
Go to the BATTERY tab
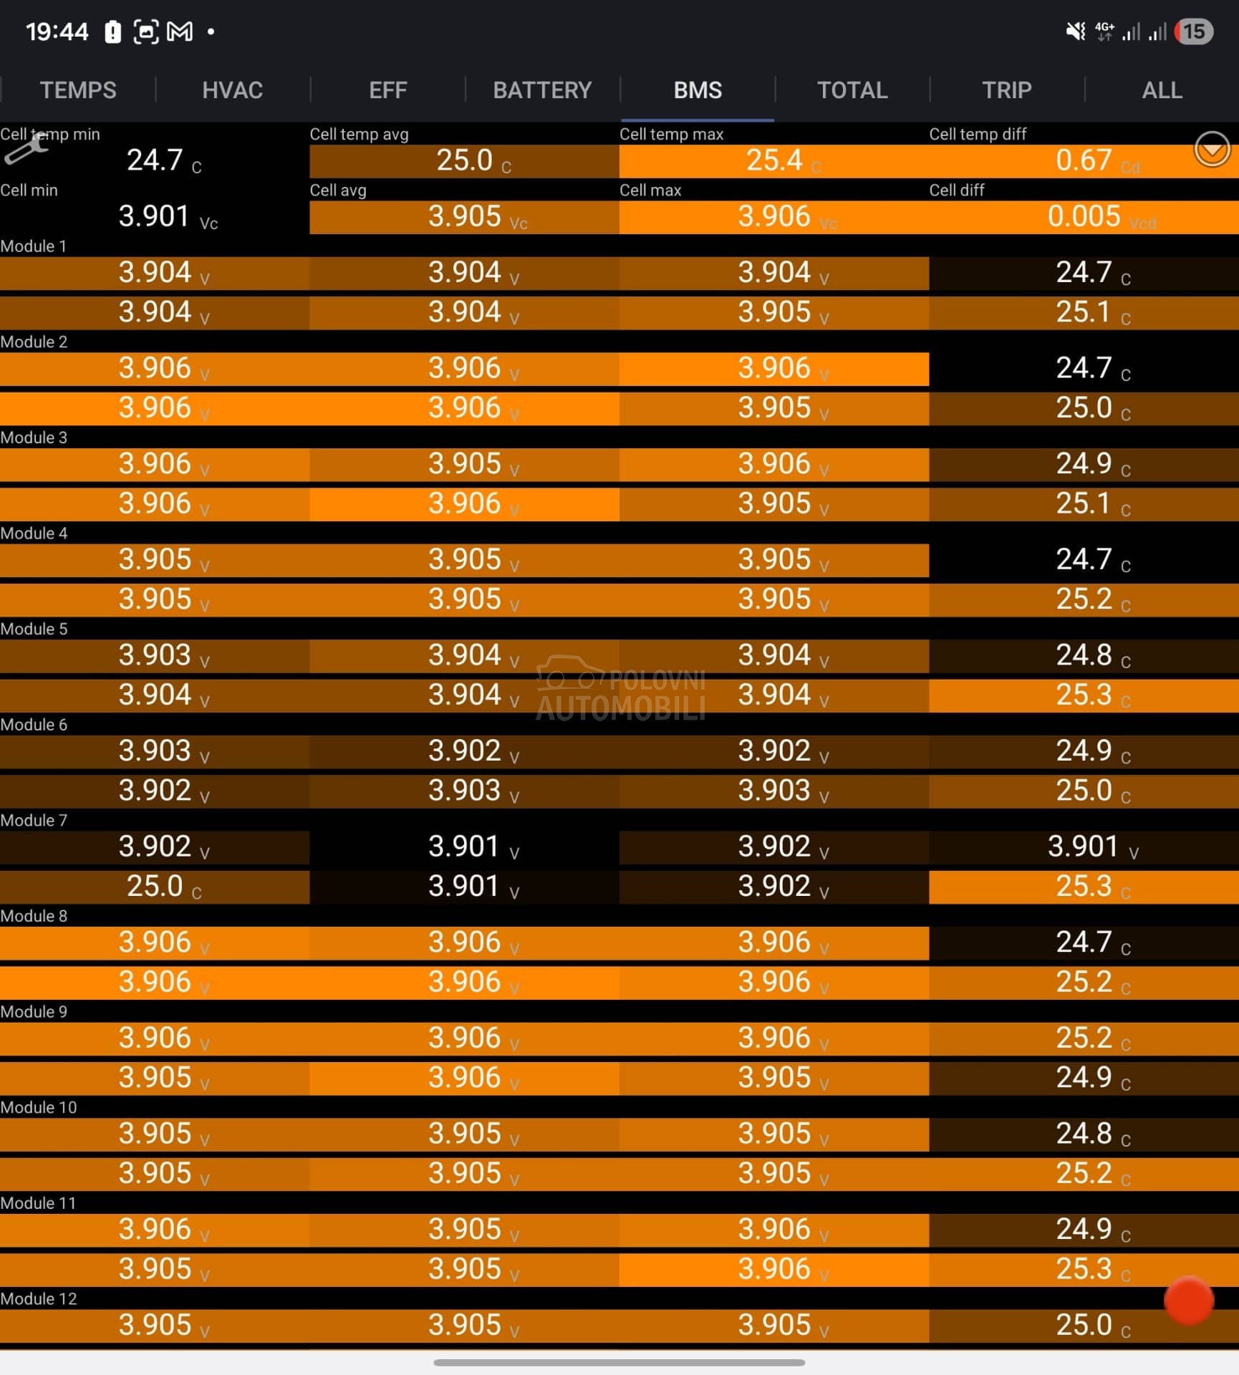[542, 90]
